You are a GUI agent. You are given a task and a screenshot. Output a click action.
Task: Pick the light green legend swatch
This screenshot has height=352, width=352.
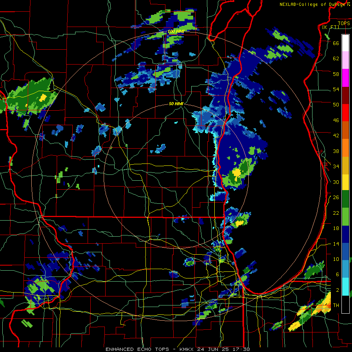pyautogui.click(x=345, y=217)
